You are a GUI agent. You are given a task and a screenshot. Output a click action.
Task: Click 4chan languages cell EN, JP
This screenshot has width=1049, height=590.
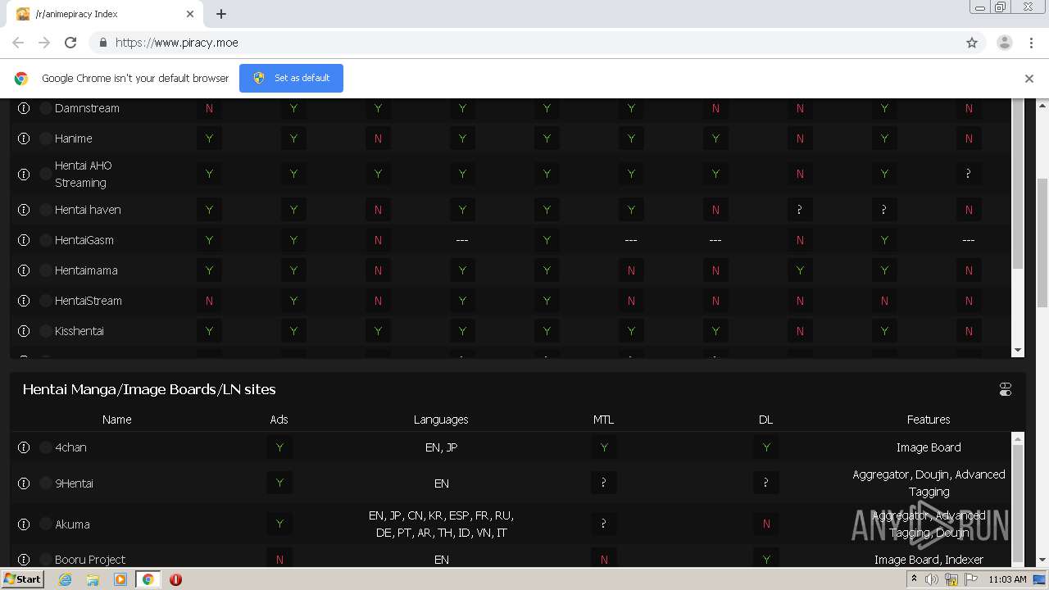[441, 447]
